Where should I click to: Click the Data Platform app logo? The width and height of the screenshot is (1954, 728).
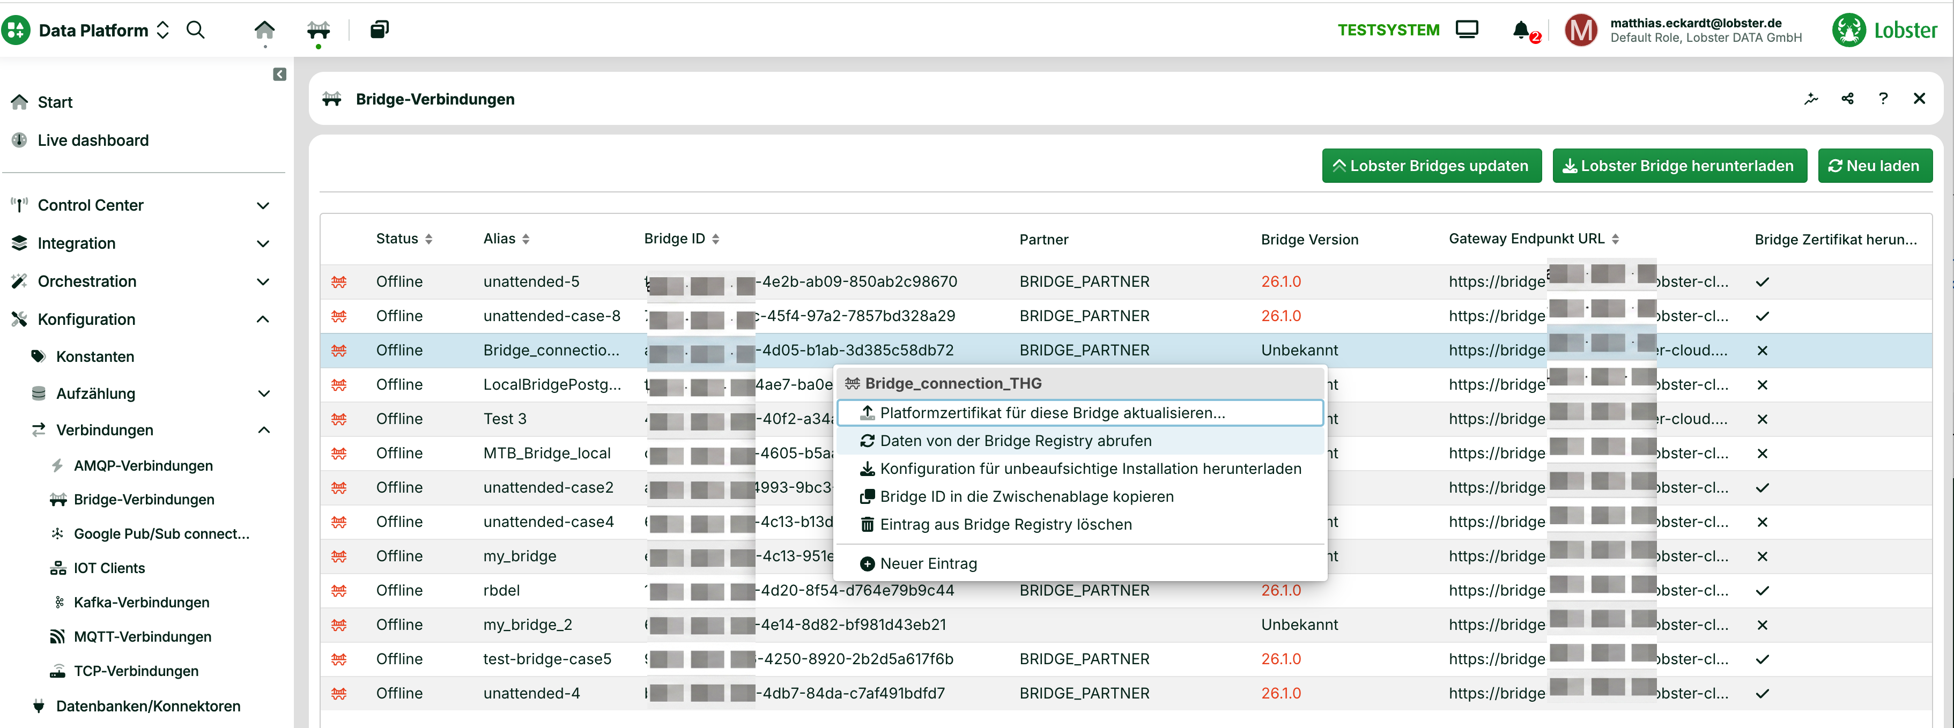tap(15, 31)
